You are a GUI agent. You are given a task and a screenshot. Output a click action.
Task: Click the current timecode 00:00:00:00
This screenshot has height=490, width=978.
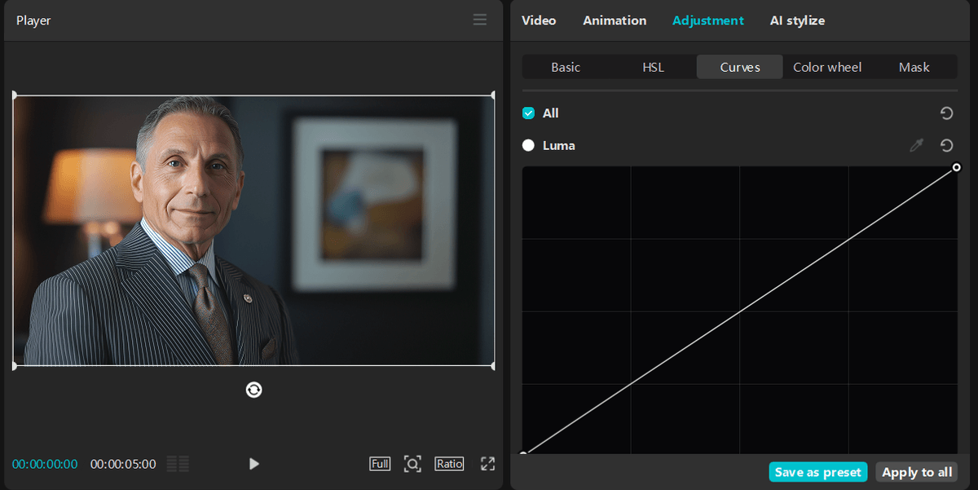[x=45, y=464]
